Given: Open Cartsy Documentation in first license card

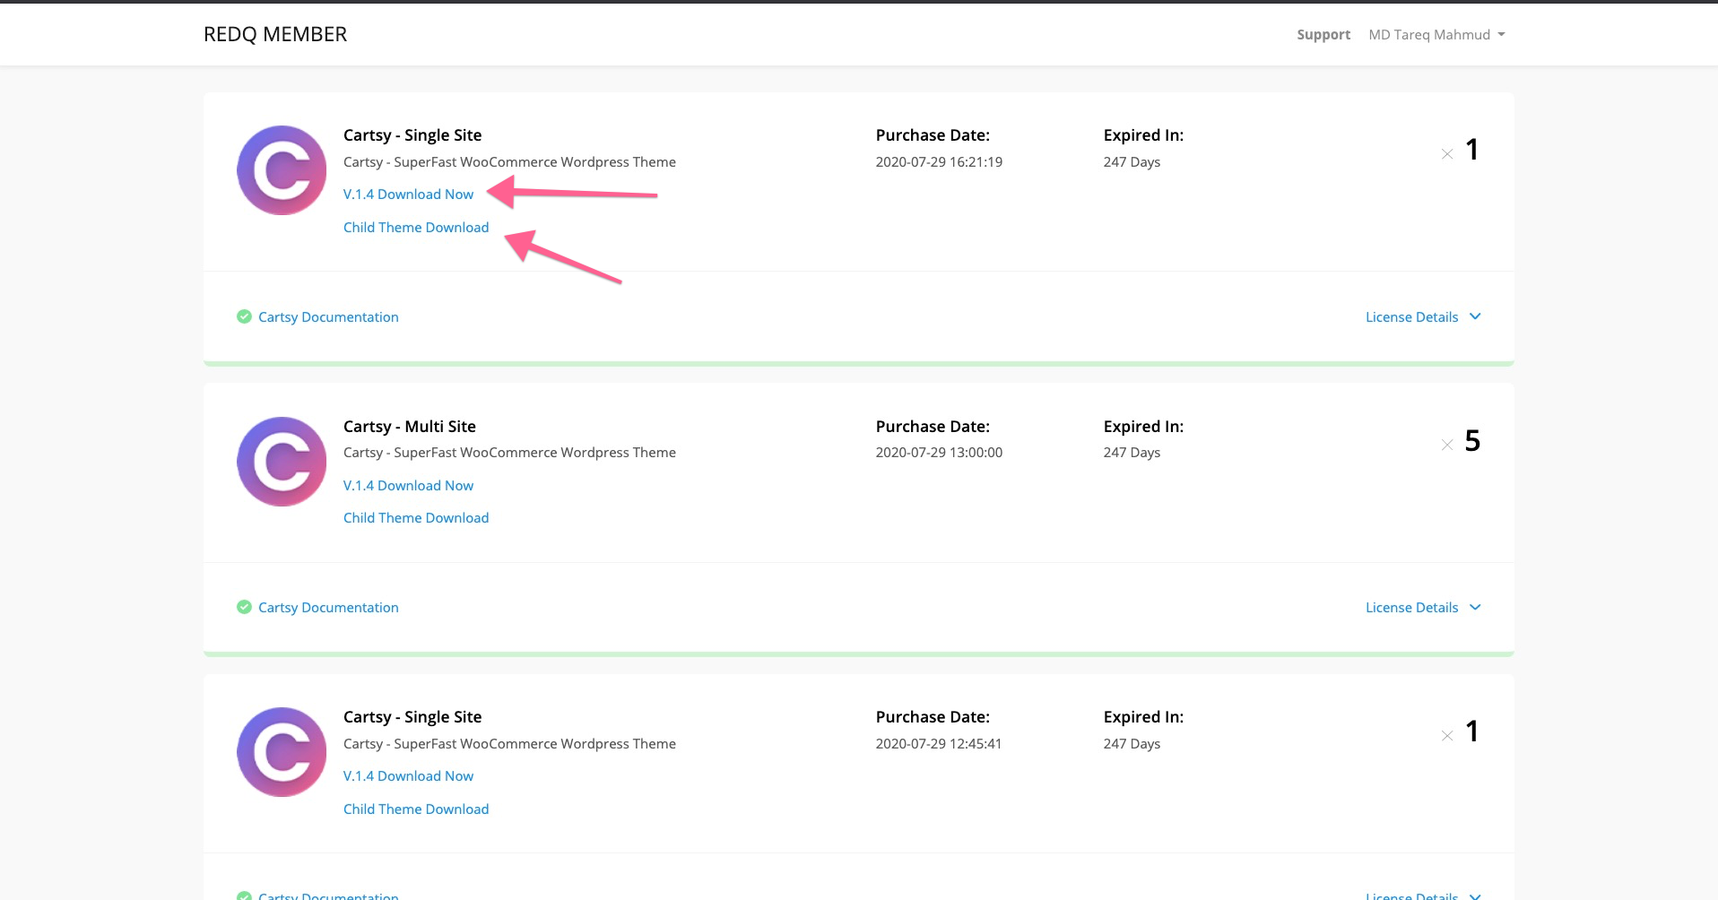Looking at the screenshot, I should tap(328, 317).
